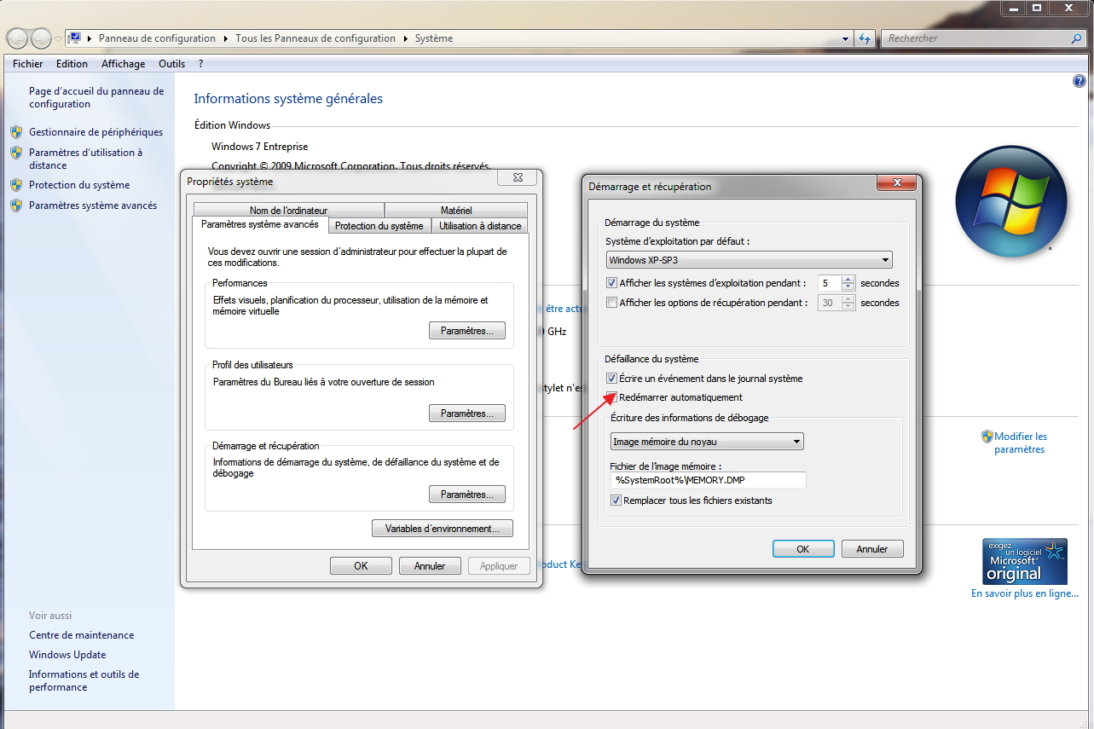
Task: Switch to the Matériel tab
Action: point(456,211)
